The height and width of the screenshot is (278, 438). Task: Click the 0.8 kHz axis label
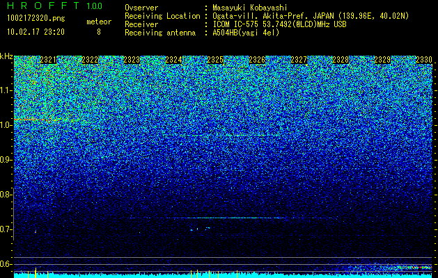coord(5,195)
